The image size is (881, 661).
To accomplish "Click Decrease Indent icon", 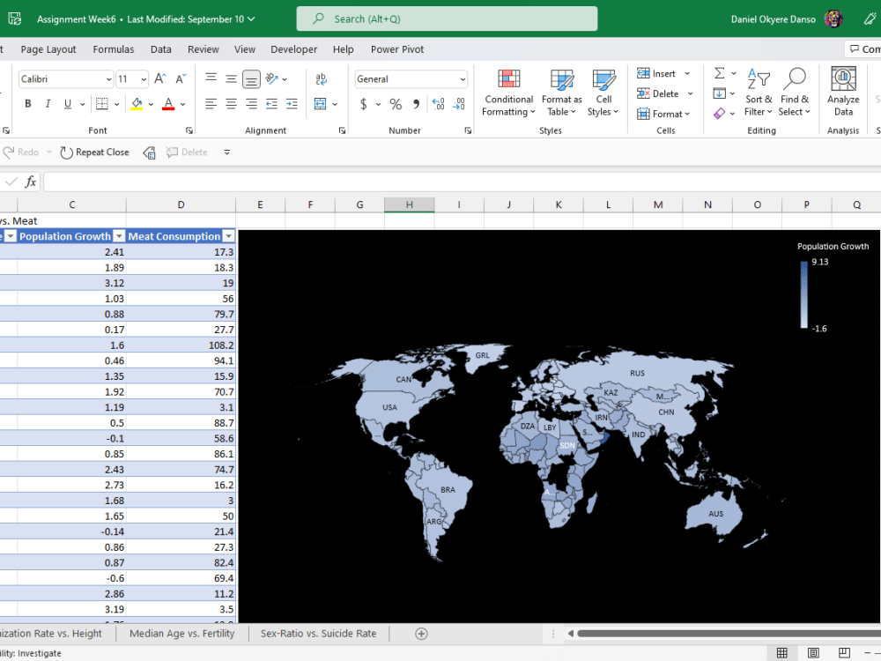I will click(x=271, y=104).
